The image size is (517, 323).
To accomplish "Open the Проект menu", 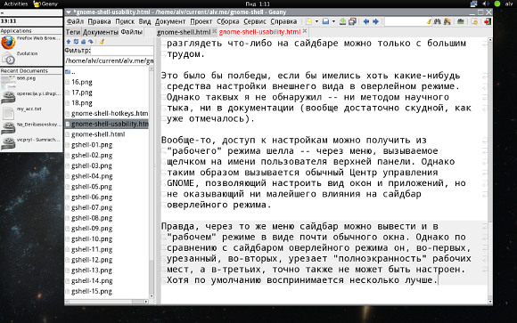I will [x=201, y=21].
